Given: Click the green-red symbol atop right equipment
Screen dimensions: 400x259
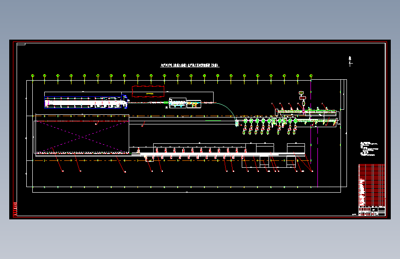Looking at the screenshot, I should 301,93.
